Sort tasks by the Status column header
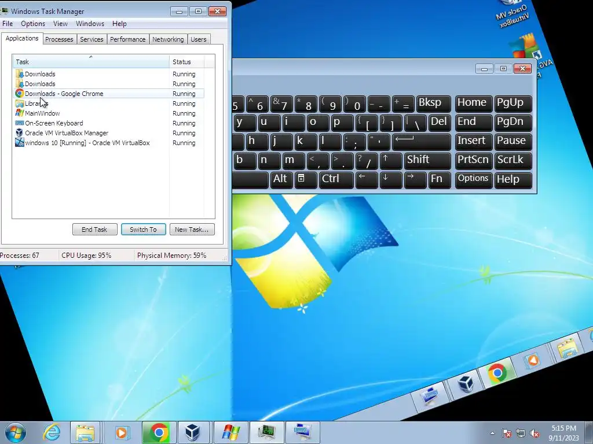This screenshot has width=593, height=444. coord(187,61)
